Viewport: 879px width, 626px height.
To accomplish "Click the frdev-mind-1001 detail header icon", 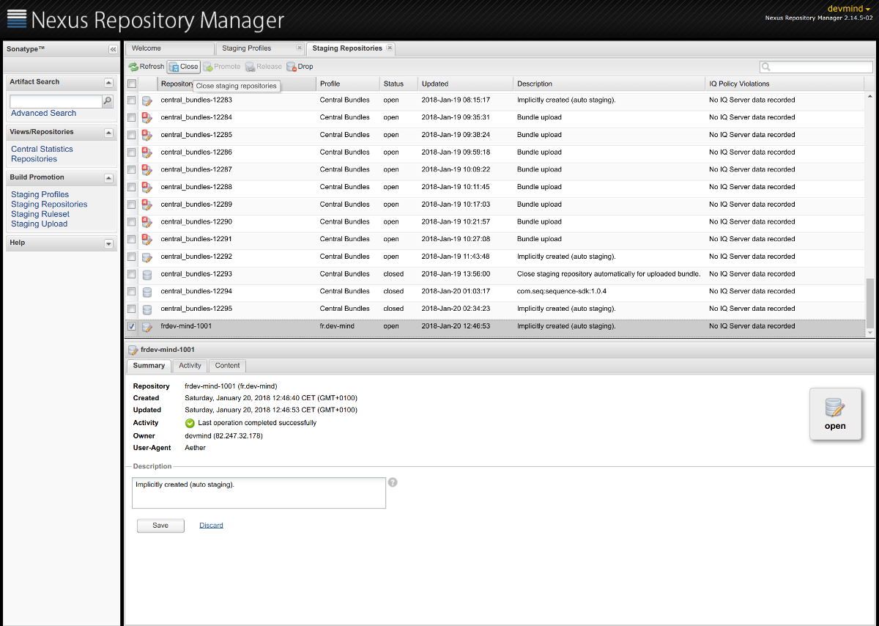I will pos(133,350).
